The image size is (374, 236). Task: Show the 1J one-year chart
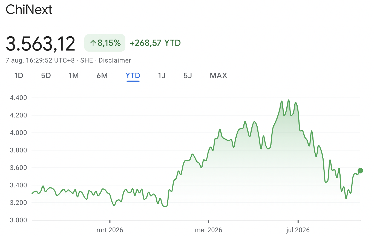point(162,75)
